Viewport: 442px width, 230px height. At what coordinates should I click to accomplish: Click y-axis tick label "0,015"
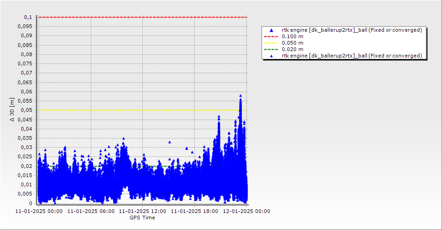pyautogui.click(x=25, y=175)
